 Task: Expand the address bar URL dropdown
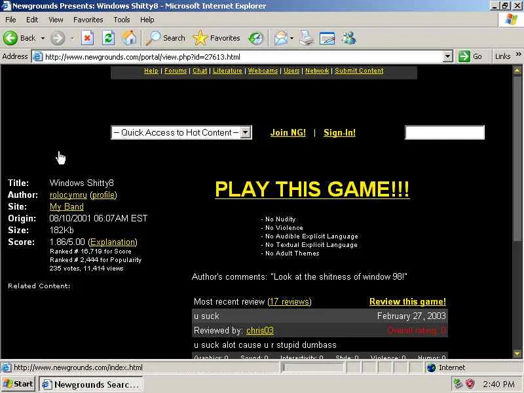447,56
